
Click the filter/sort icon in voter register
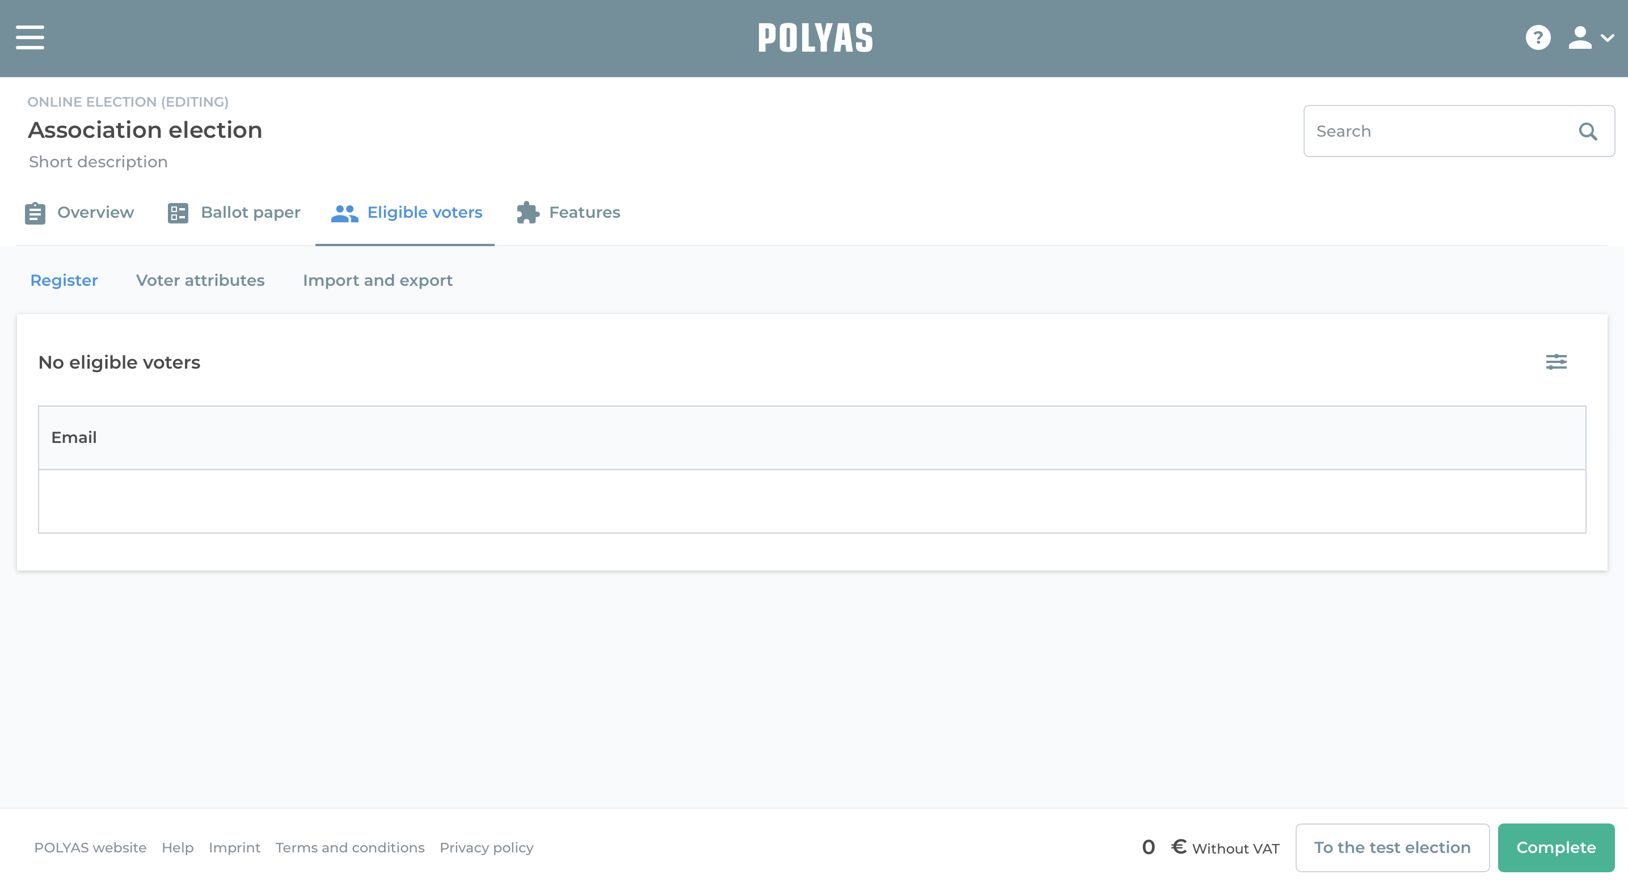tap(1557, 362)
